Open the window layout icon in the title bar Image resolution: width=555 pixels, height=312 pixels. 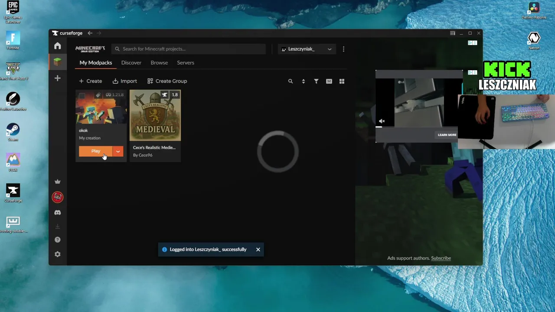click(452, 33)
